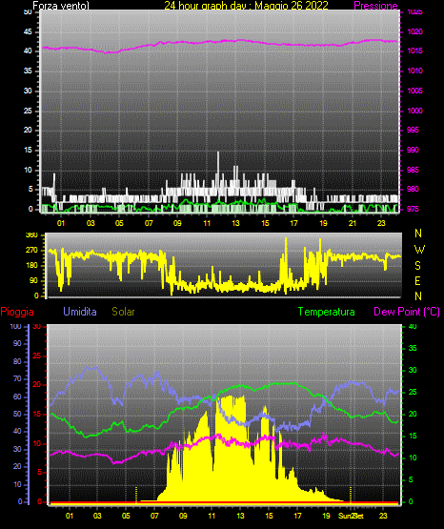Click blue '70' on the humidity axis

(17, 378)
